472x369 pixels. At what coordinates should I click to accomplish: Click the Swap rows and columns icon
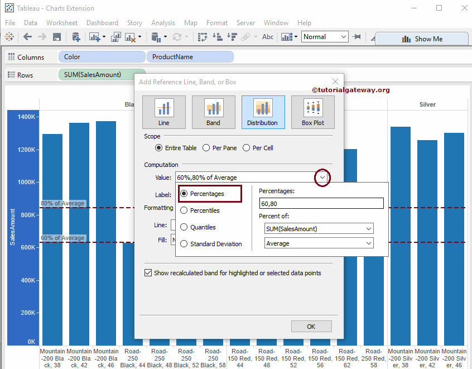203,37
